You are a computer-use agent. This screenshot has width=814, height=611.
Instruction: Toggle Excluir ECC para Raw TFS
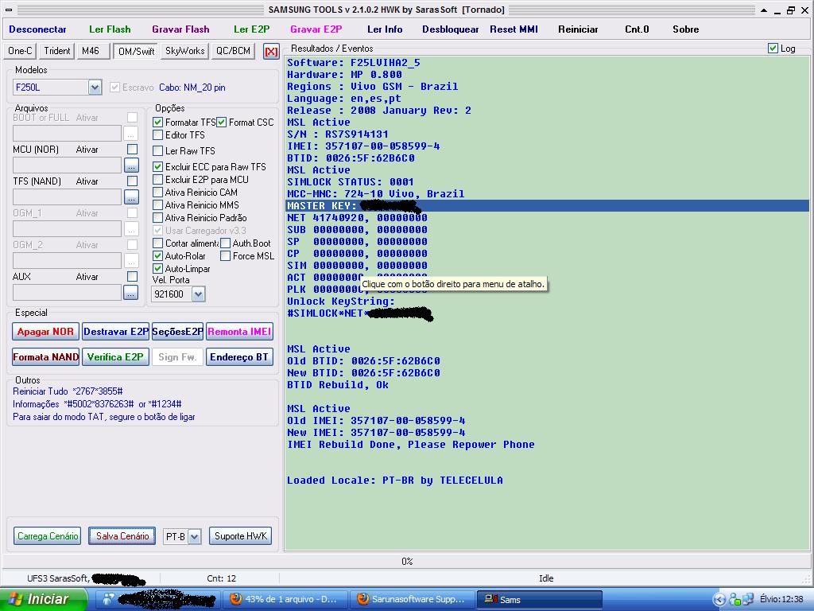click(158, 167)
